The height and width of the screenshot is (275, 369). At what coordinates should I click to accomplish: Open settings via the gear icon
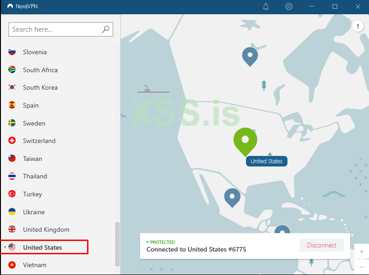click(289, 6)
